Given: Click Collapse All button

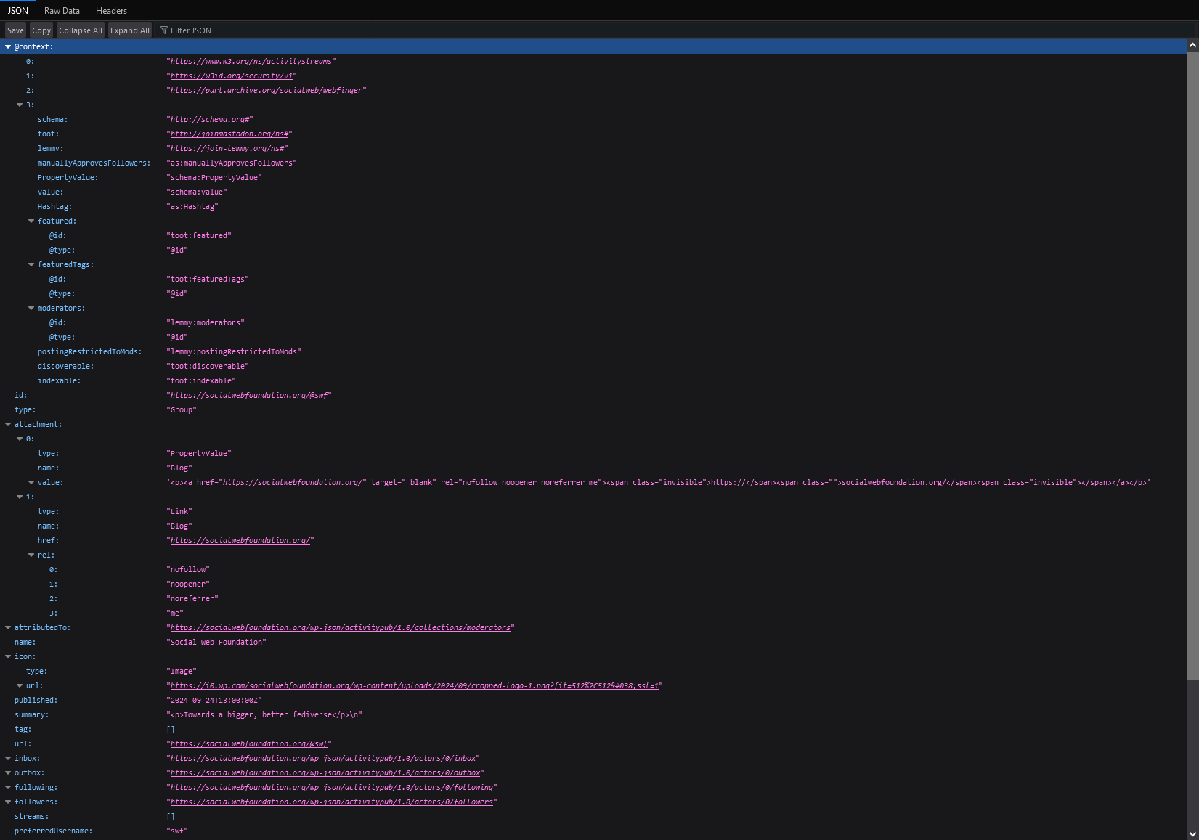Looking at the screenshot, I should click(x=81, y=30).
